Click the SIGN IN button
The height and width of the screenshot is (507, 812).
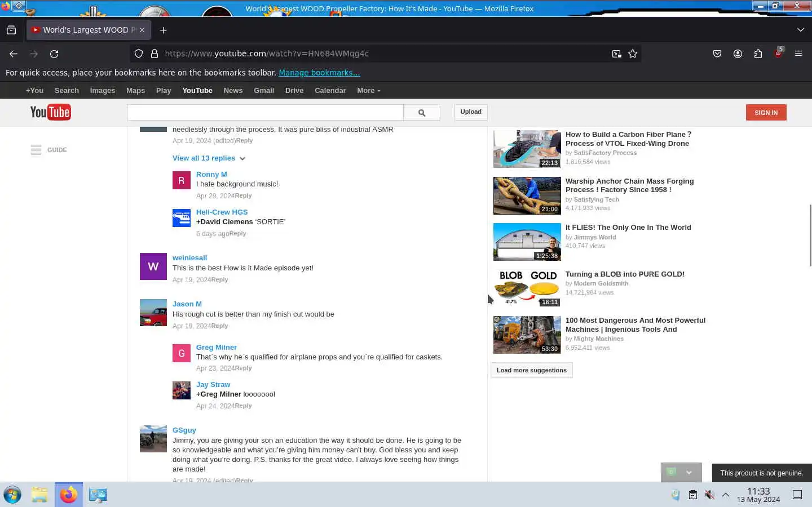tap(766, 113)
